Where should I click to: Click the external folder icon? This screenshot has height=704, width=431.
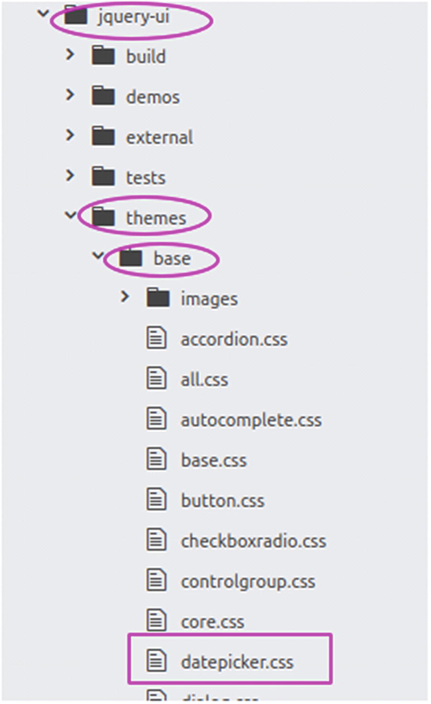[103, 137]
